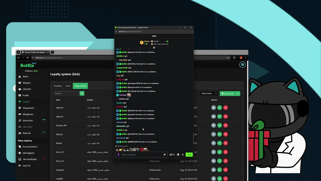This screenshot has height=181, width=321.
Task: Approve Ibrahim_992's purchase with the green check
Action: pos(219,125)
